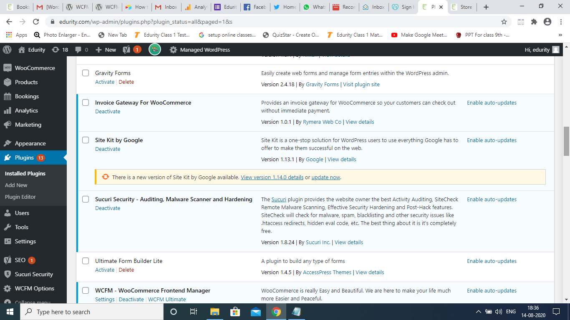Open the Photo Enlarger bookmark
Image resolution: width=570 pixels, height=320 pixels.
pyautogui.click(x=62, y=35)
